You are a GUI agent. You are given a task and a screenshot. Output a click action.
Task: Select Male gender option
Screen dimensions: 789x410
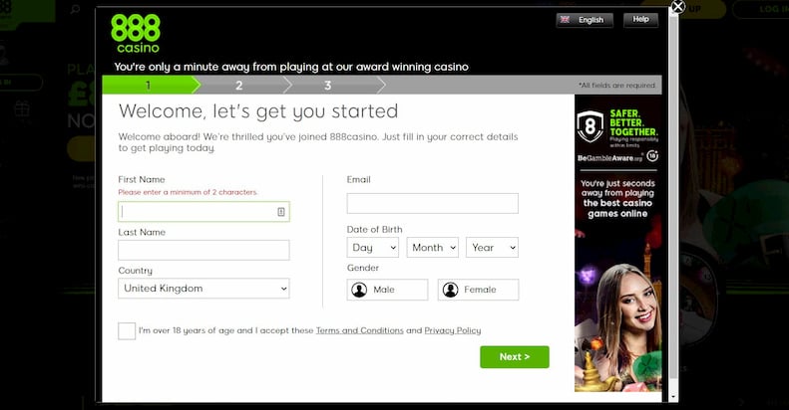pos(387,290)
